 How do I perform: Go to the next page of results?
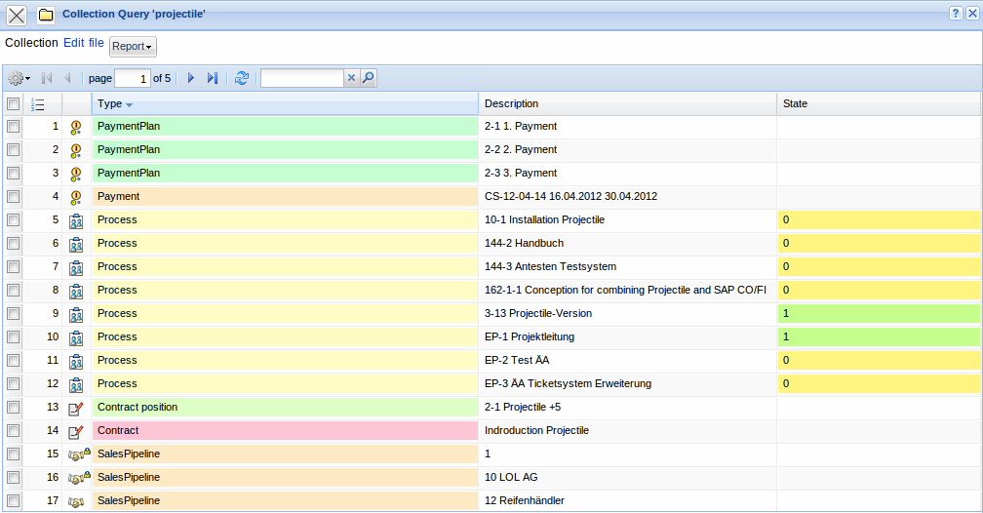click(191, 78)
